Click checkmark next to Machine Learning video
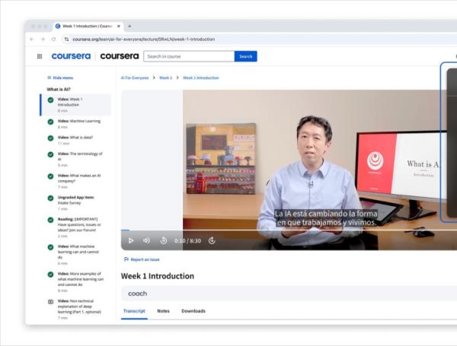Image resolution: width=457 pixels, height=346 pixels. click(50, 122)
